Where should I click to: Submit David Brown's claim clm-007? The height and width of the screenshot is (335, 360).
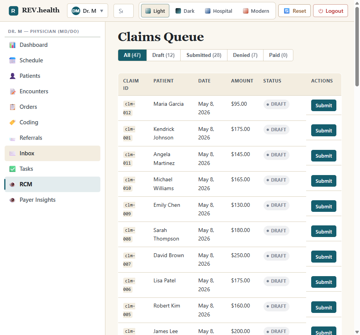[x=324, y=256]
